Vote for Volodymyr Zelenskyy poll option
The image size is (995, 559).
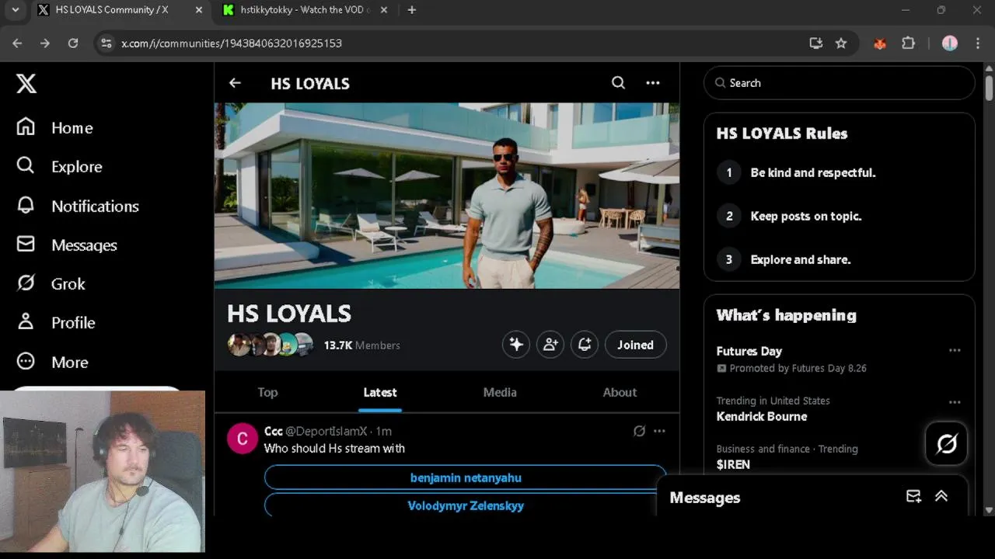pos(466,505)
